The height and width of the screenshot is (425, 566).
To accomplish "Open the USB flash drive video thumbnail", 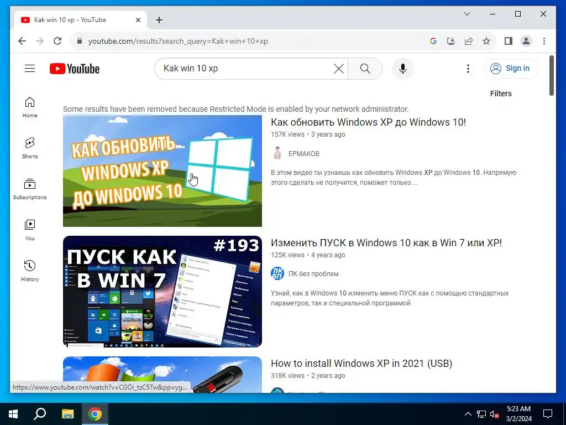I will (x=163, y=375).
